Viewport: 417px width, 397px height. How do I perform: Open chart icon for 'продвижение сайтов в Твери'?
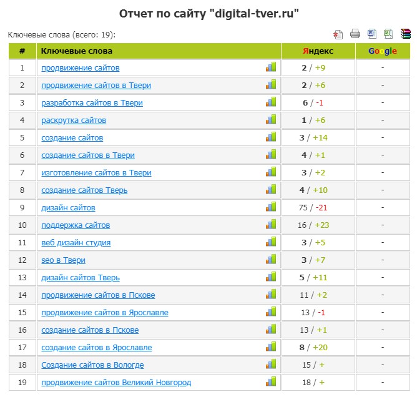click(271, 84)
